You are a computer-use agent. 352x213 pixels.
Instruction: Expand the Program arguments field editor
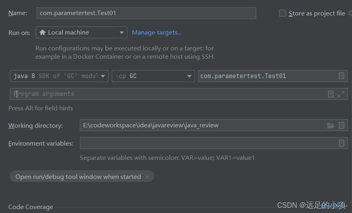tap(341, 94)
